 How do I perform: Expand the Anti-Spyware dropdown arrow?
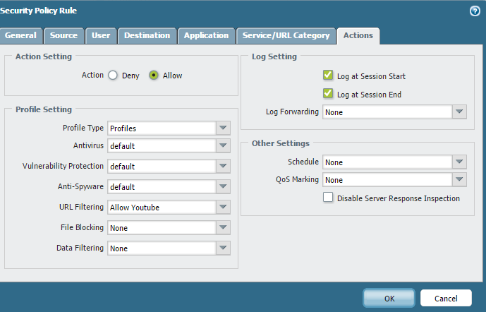pyautogui.click(x=223, y=187)
